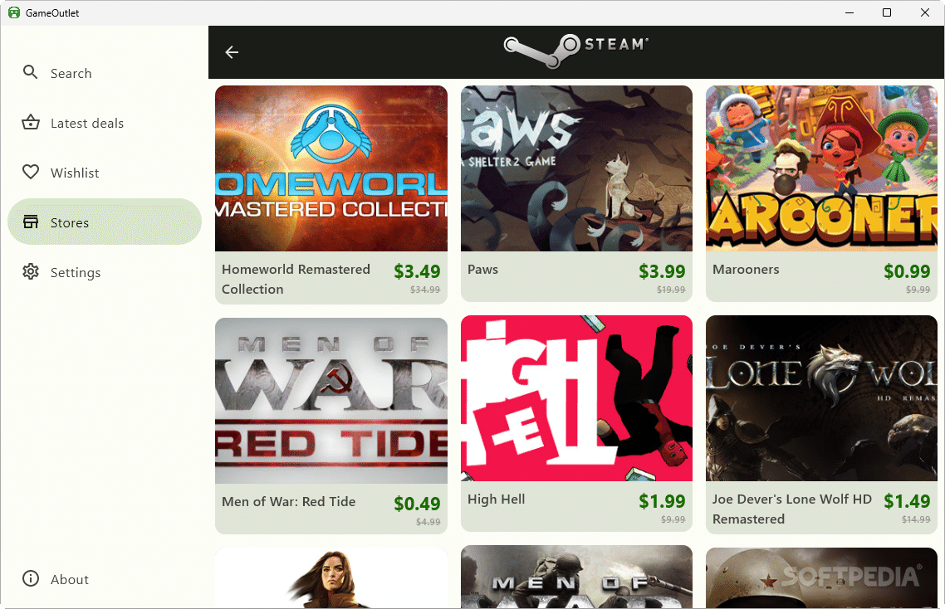
Task: Open the Latest deals section
Action: pos(105,123)
